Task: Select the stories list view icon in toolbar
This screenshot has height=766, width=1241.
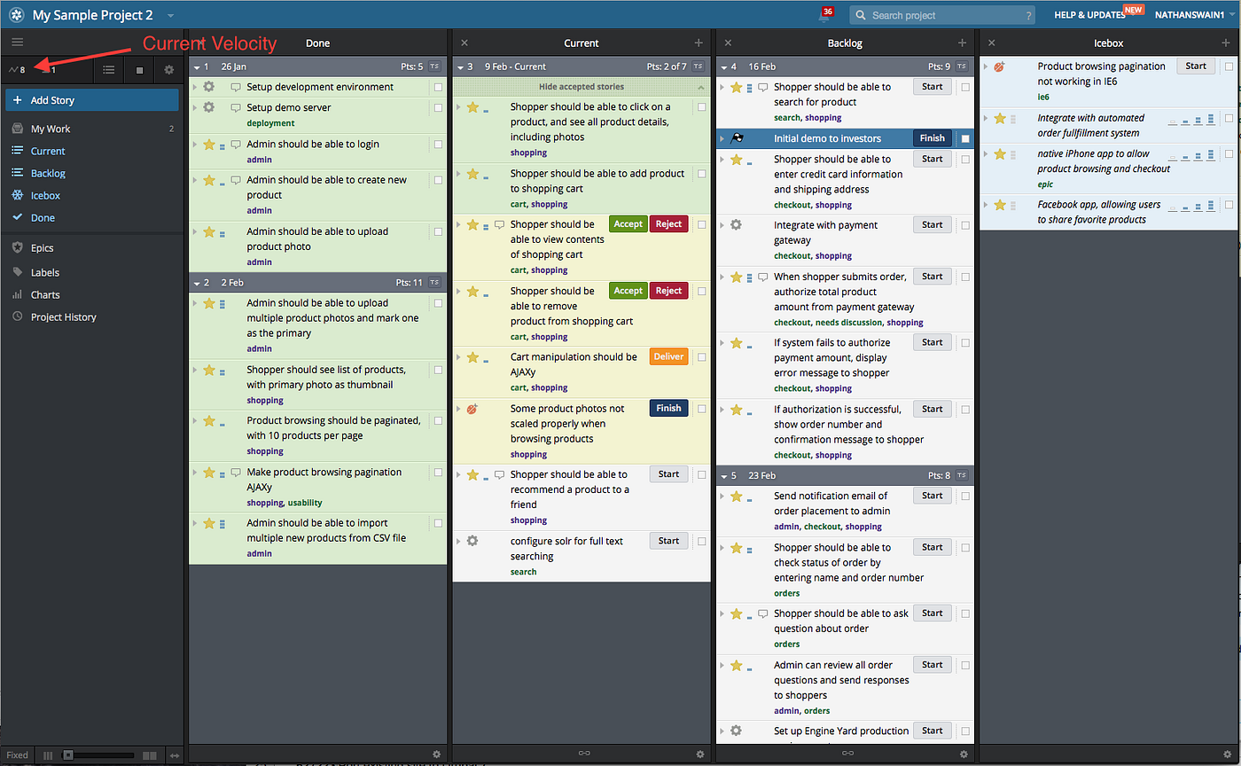Action: point(110,70)
